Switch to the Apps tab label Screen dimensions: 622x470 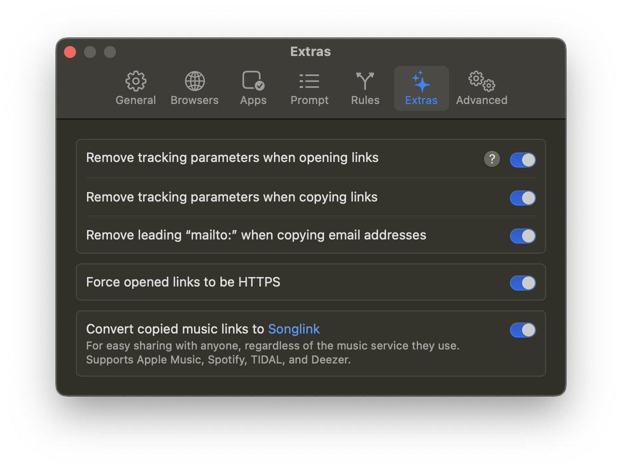(x=253, y=101)
